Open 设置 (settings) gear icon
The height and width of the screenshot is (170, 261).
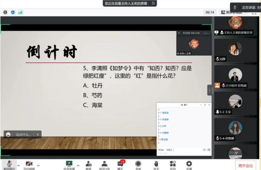click(189, 165)
